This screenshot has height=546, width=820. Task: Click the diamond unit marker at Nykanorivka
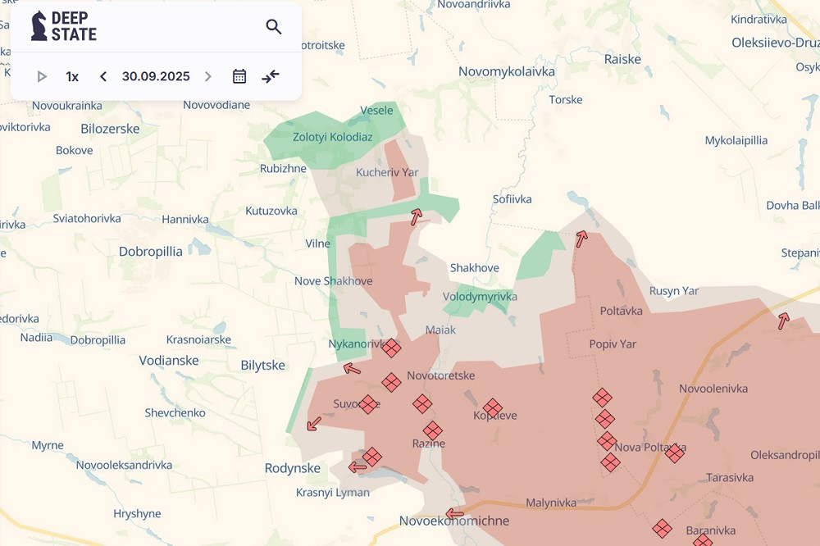[391, 348]
